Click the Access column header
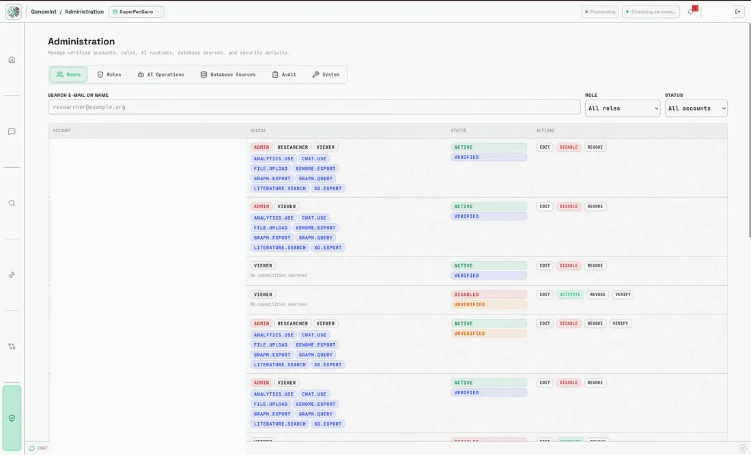This screenshot has width=751, height=455. pos(258,130)
